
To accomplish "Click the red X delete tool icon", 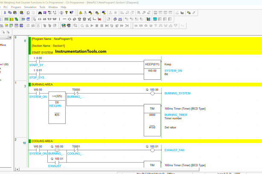I will tap(99, 19).
